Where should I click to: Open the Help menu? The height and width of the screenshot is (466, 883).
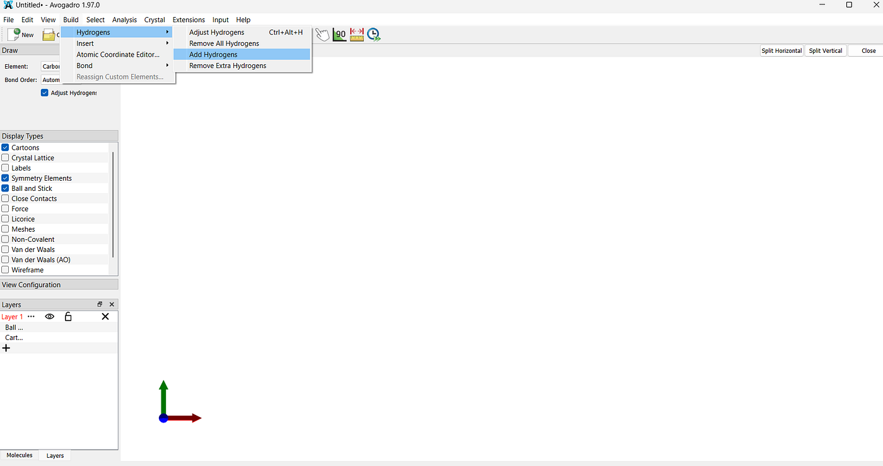click(243, 20)
